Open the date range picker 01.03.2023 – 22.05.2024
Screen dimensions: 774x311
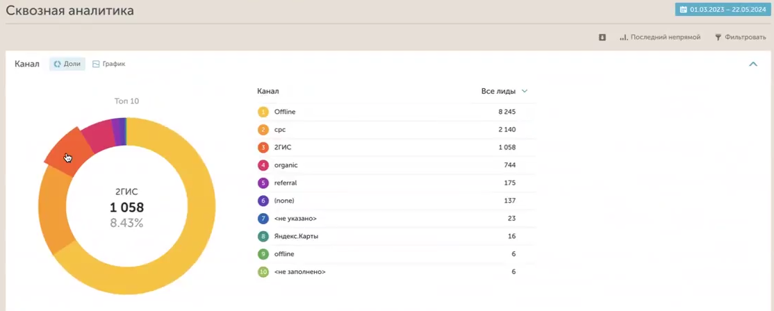click(723, 9)
